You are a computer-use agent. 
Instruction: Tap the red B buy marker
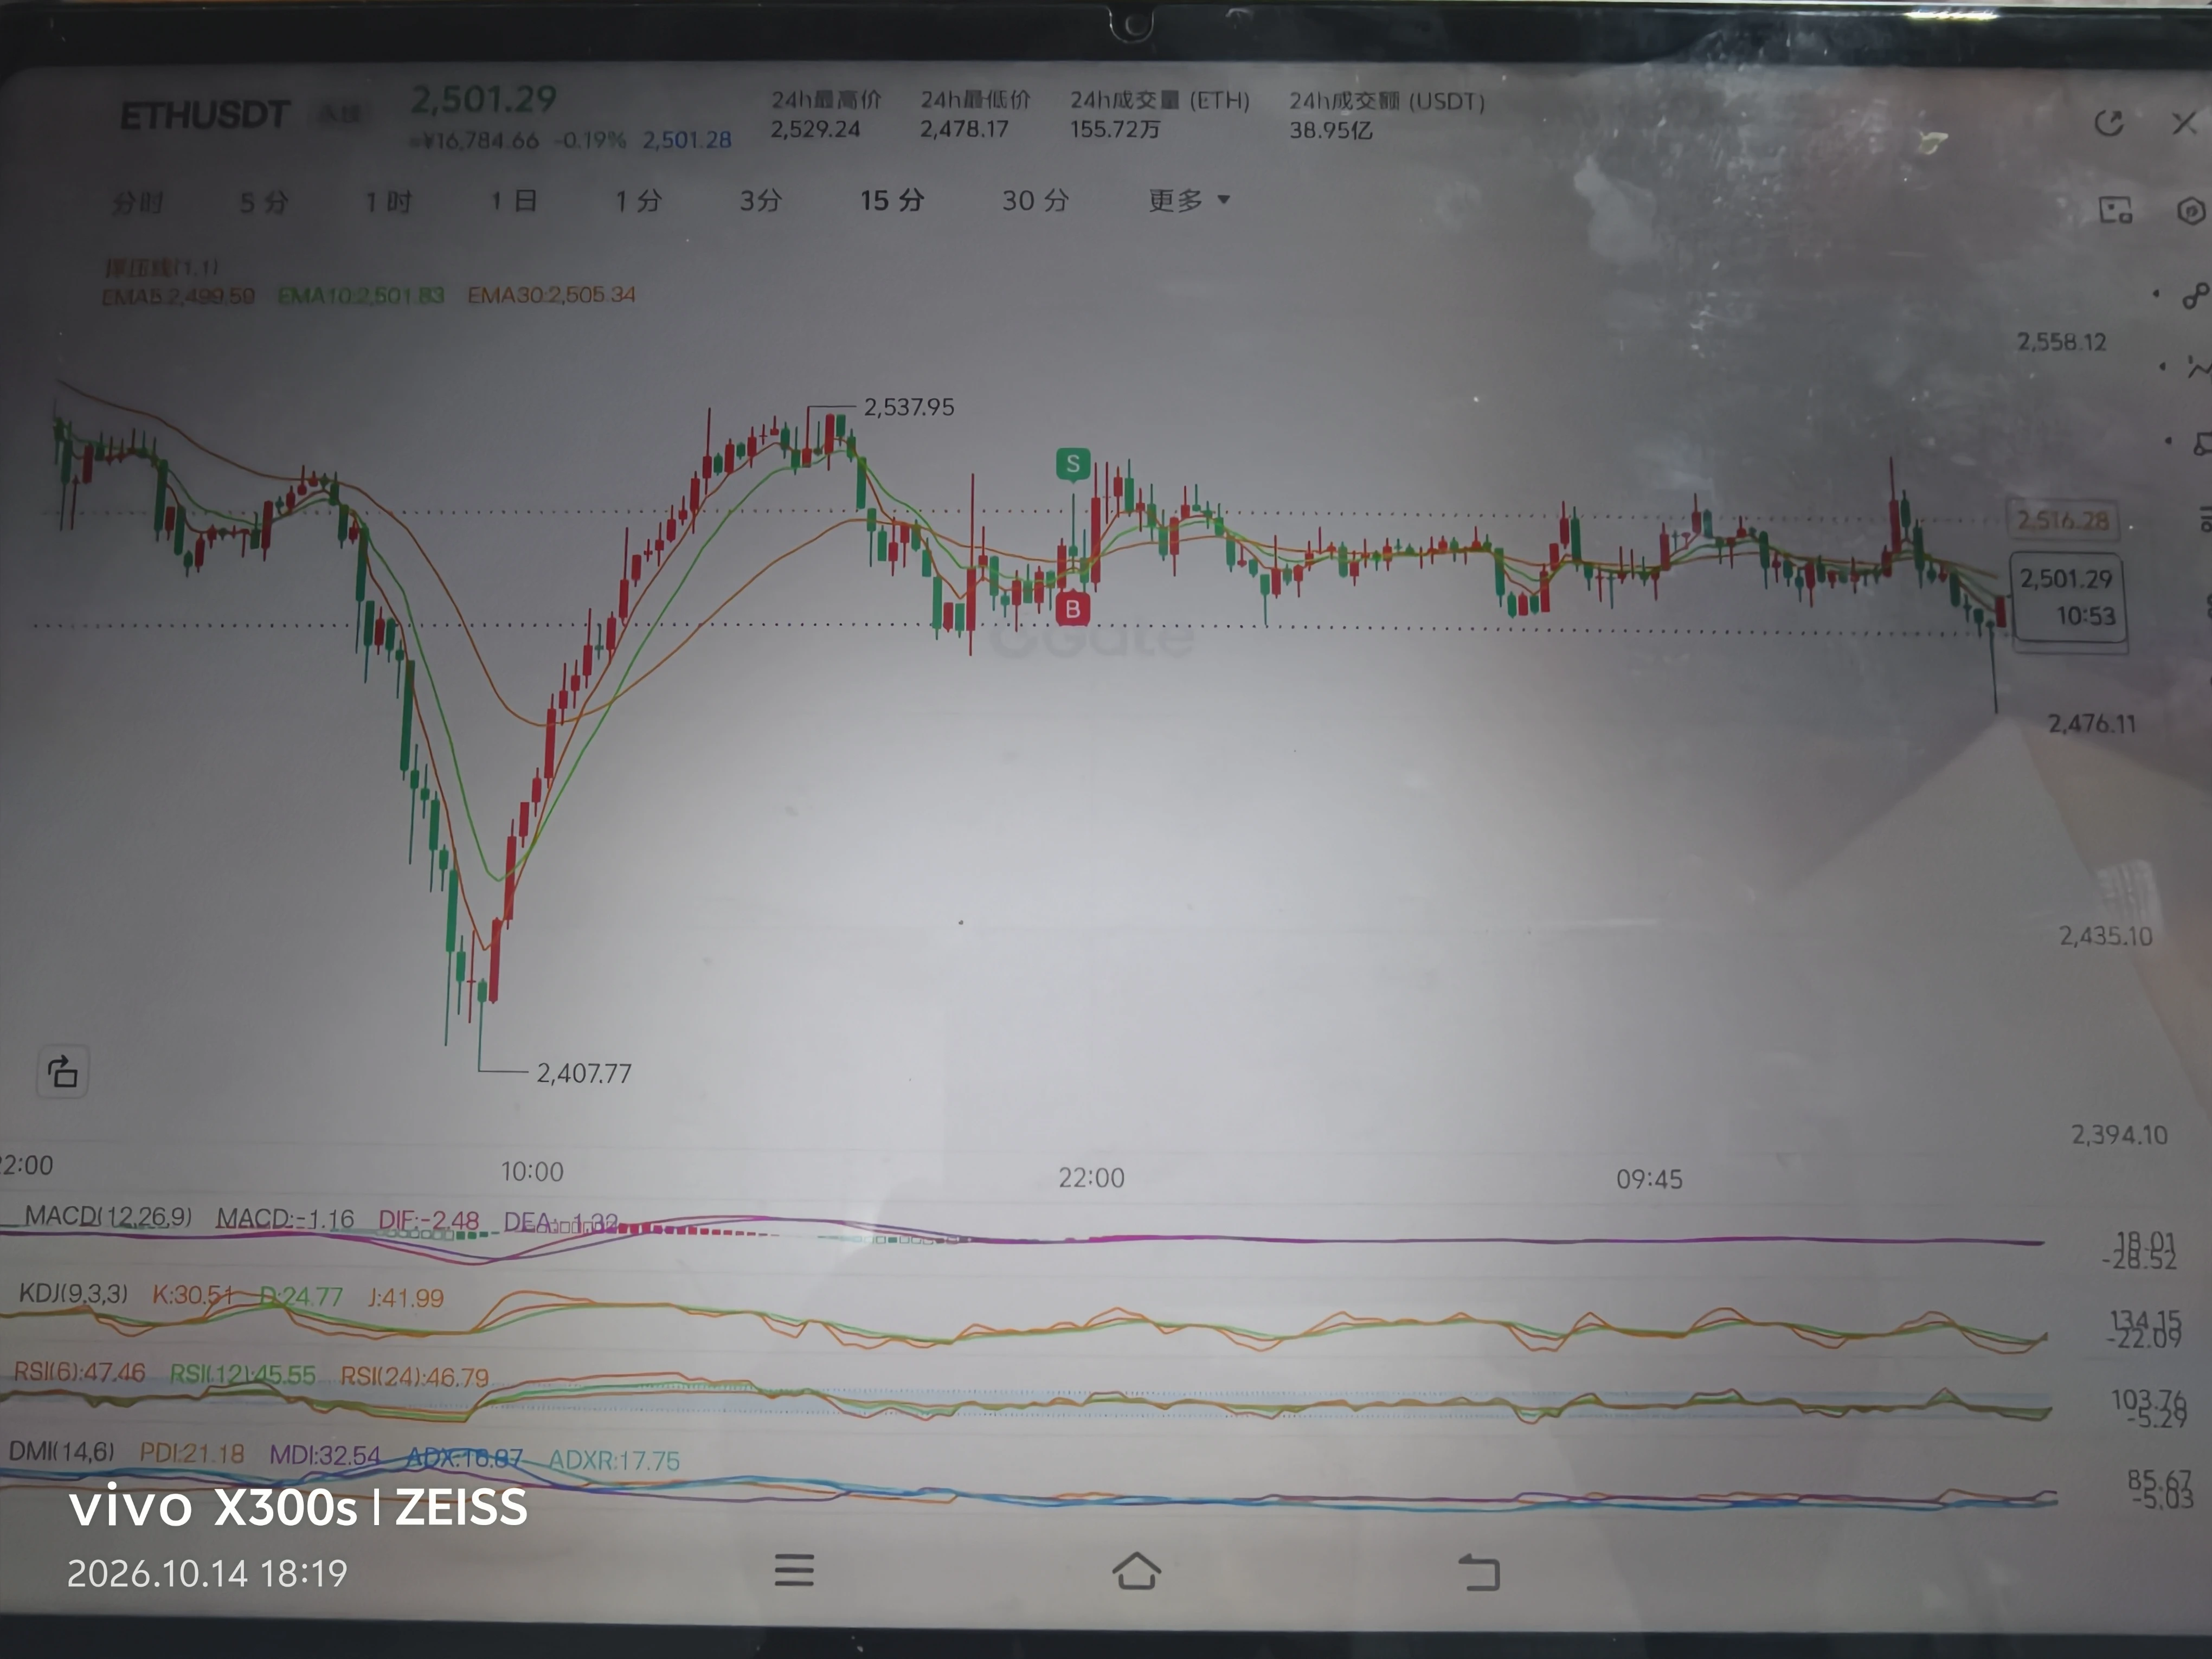tap(1073, 608)
